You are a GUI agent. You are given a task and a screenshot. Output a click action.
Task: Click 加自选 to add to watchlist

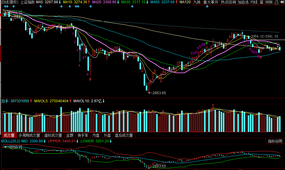click(x=243, y=2)
